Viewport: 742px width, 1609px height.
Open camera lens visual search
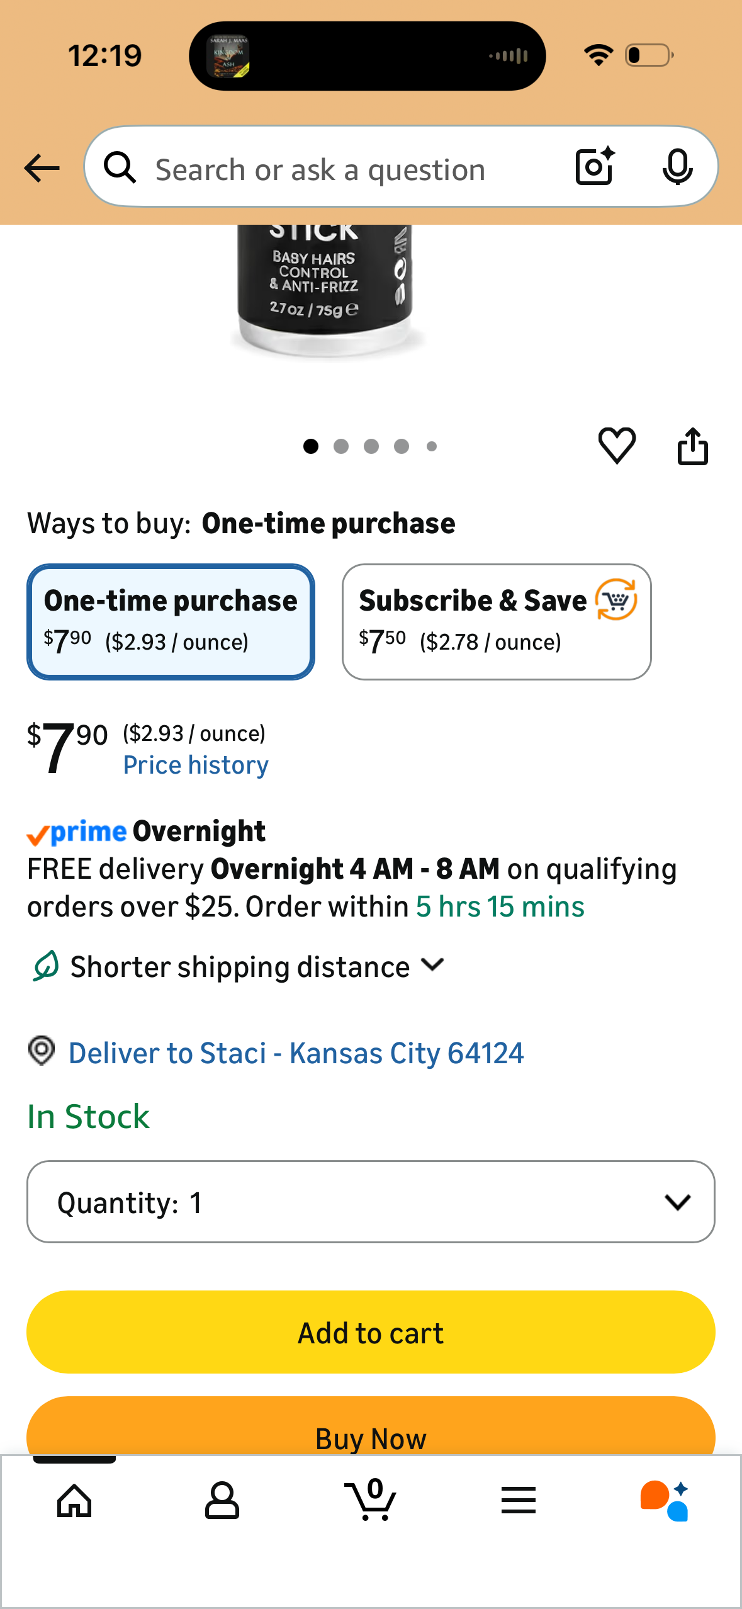pos(595,167)
